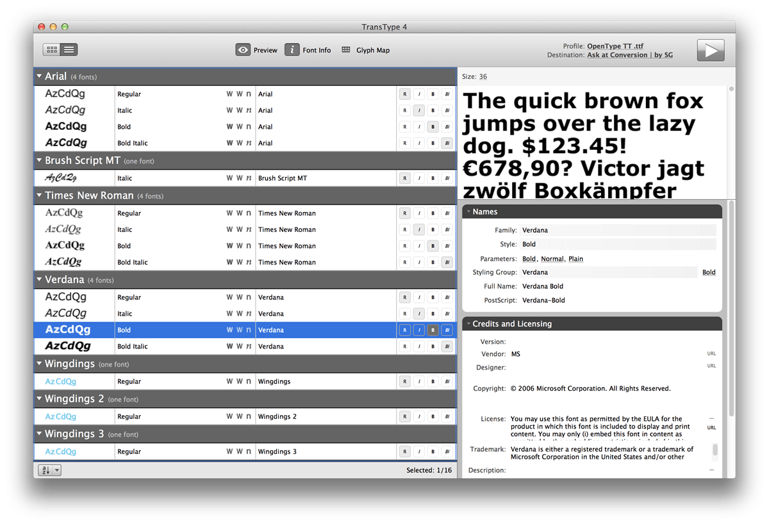Click the URL button next to Designer

tap(711, 366)
